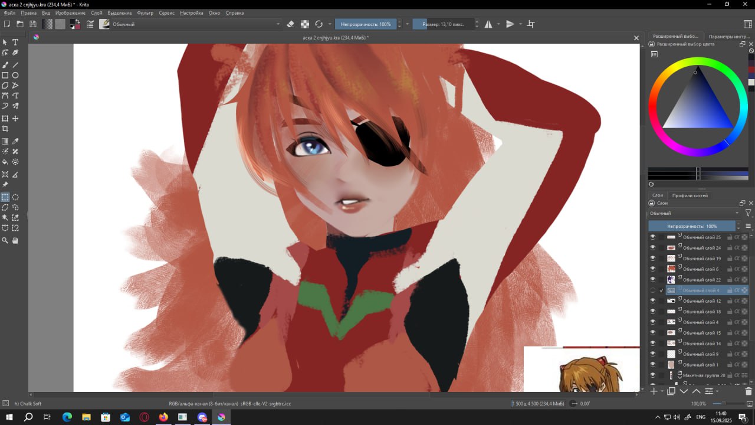The height and width of the screenshot is (425, 755).
Task: Move the layer up in the stack
Action: coord(696,391)
